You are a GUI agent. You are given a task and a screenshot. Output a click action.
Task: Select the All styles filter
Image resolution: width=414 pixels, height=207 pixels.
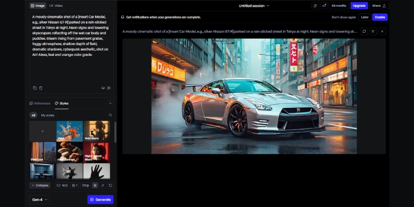pyautogui.click(x=33, y=115)
